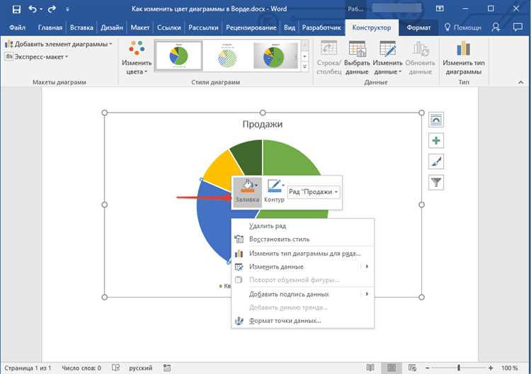Click Число слов: 0 status entry
This screenshot has width=531, height=374.
(81, 368)
